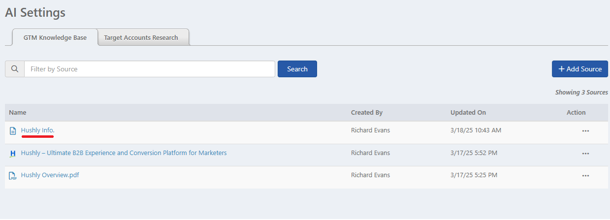Click the date 3/17/25 5:25 PM

(474, 175)
